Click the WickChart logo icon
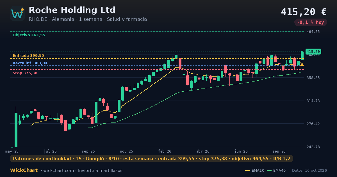The width and height of the screenshot is (337, 177). pyautogui.click(x=17, y=13)
